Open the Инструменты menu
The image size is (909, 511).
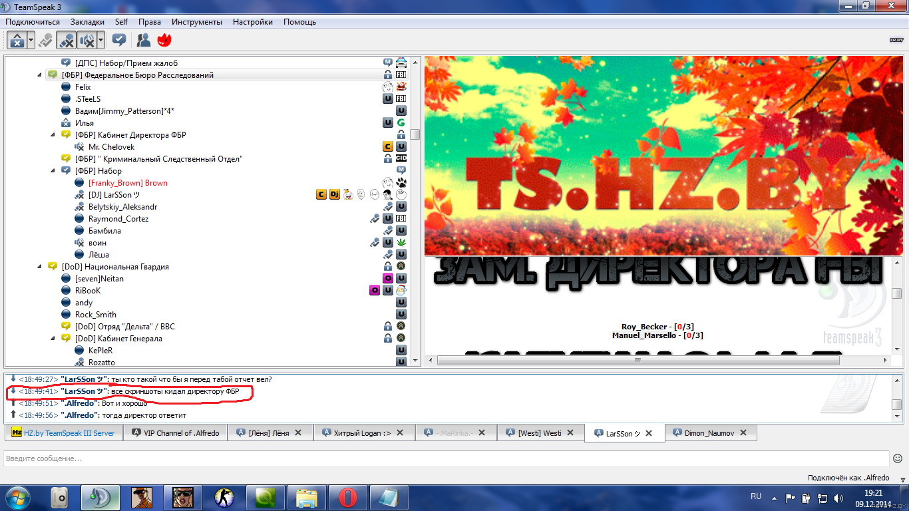pyautogui.click(x=197, y=22)
